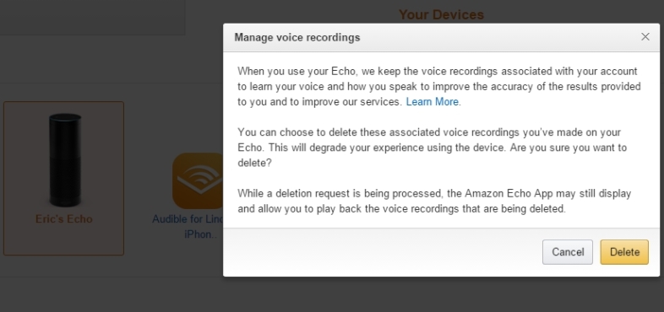Click the Manage voice recordings title text

(297, 37)
